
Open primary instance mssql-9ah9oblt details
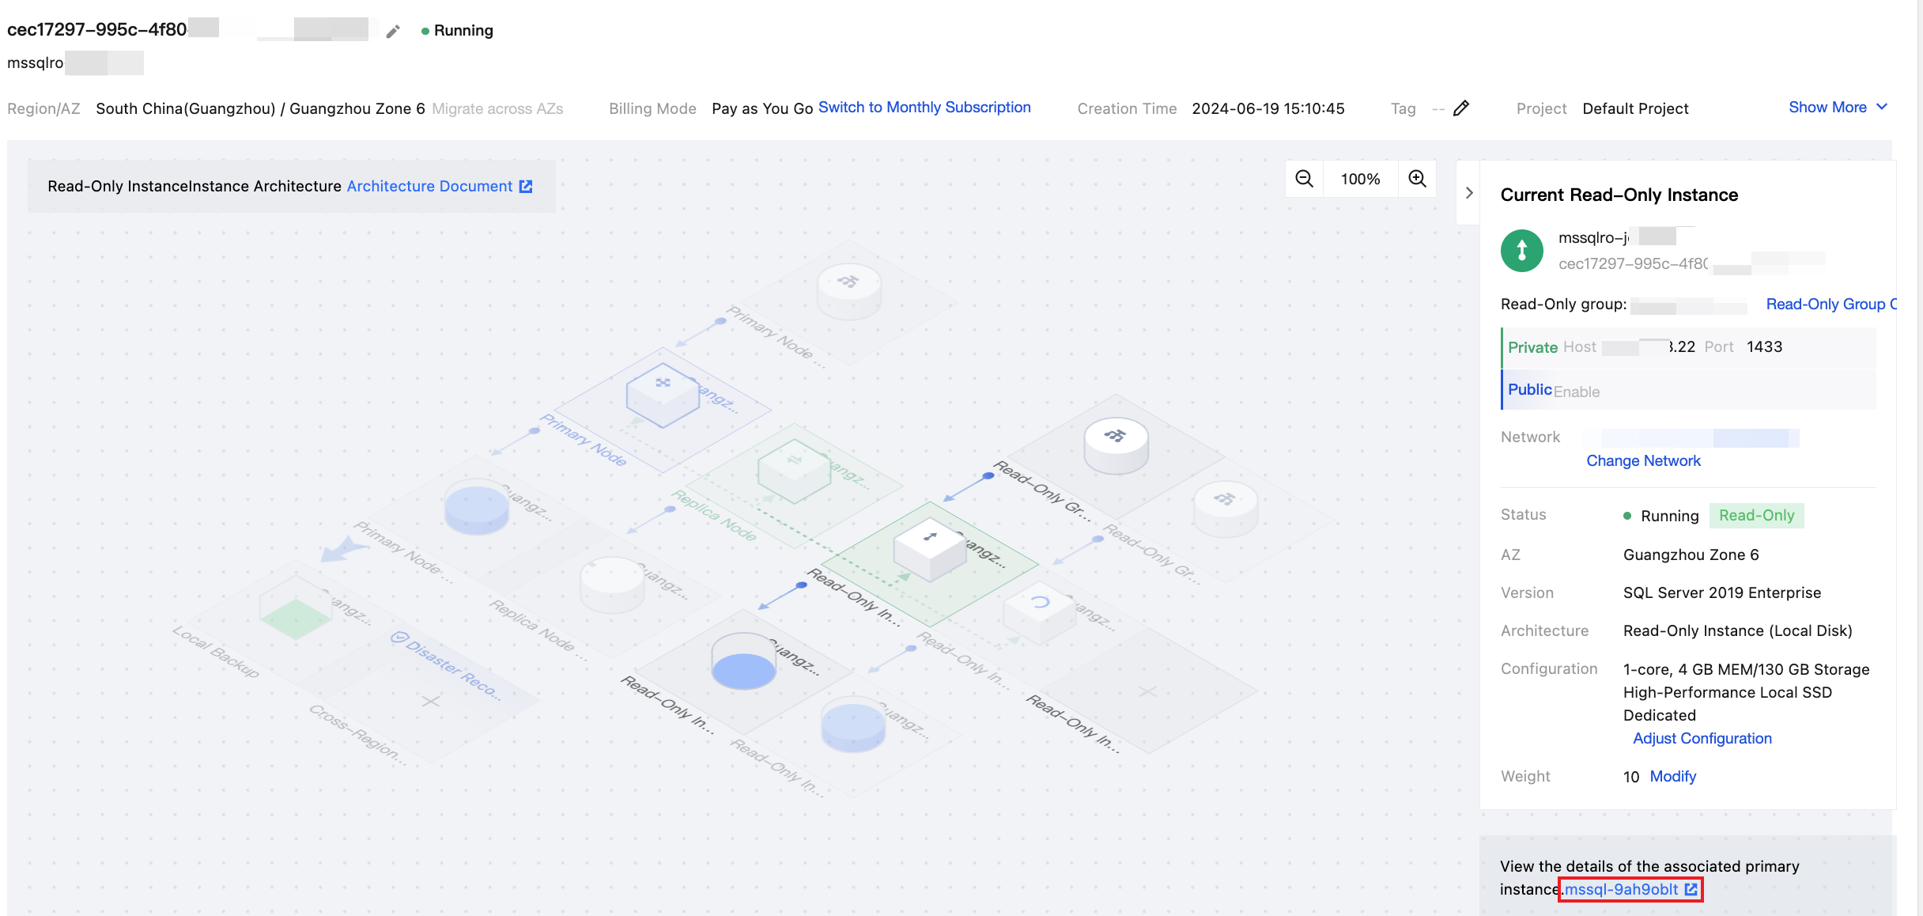pyautogui.click(x=1621, y=890)
